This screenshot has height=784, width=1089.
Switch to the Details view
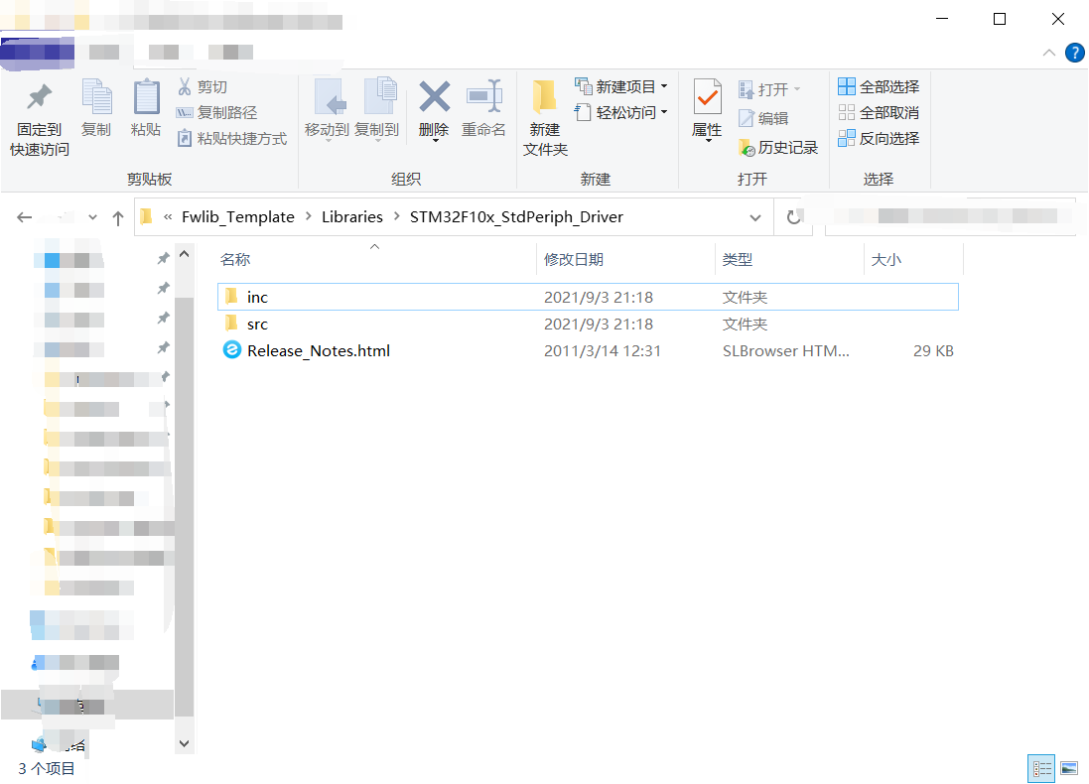[1041, 768]
